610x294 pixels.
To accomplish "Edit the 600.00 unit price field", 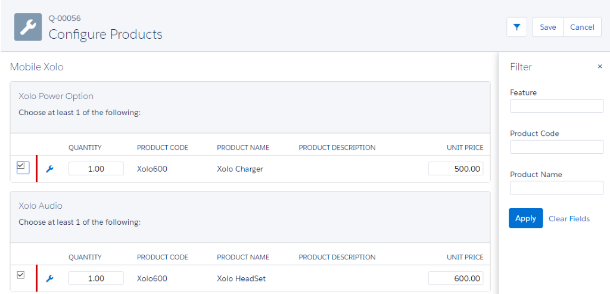I will [456, 278].
